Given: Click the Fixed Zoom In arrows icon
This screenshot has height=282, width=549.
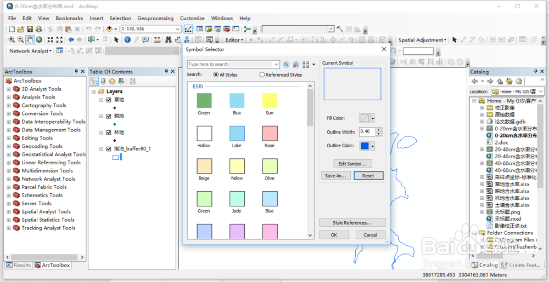Looking at the screenshot, I should point(51,39).
